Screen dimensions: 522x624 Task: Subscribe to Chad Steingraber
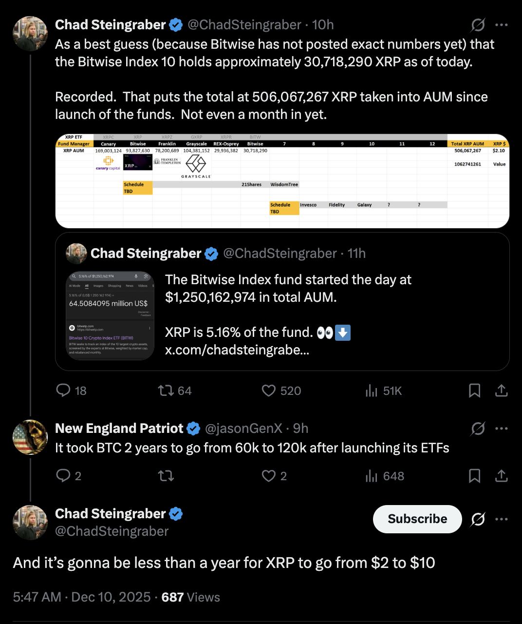click(x=417, y=519)
